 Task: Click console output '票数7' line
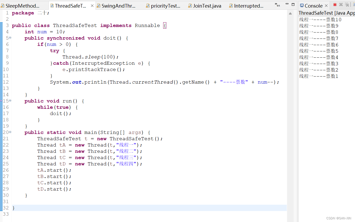(319, 38)
